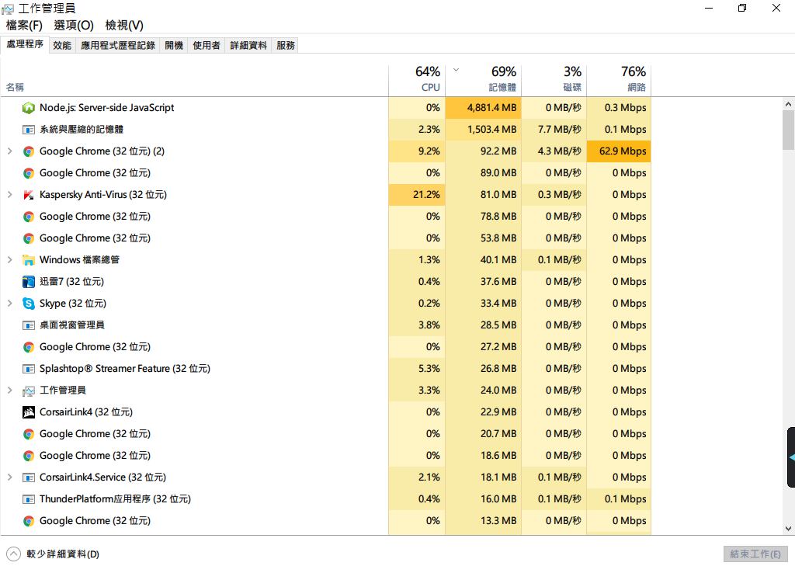Expand the Google Chrome (32 位元) (2) group
795x573 pixels.
click(x=9, y=151)
